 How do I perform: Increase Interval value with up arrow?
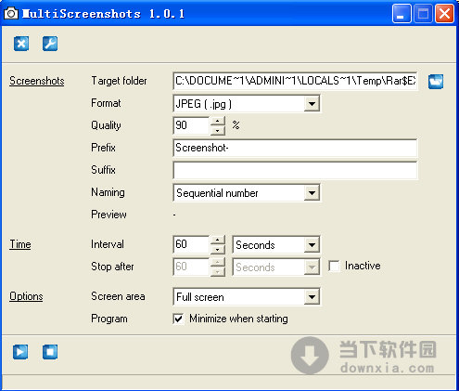pos(218,240)
